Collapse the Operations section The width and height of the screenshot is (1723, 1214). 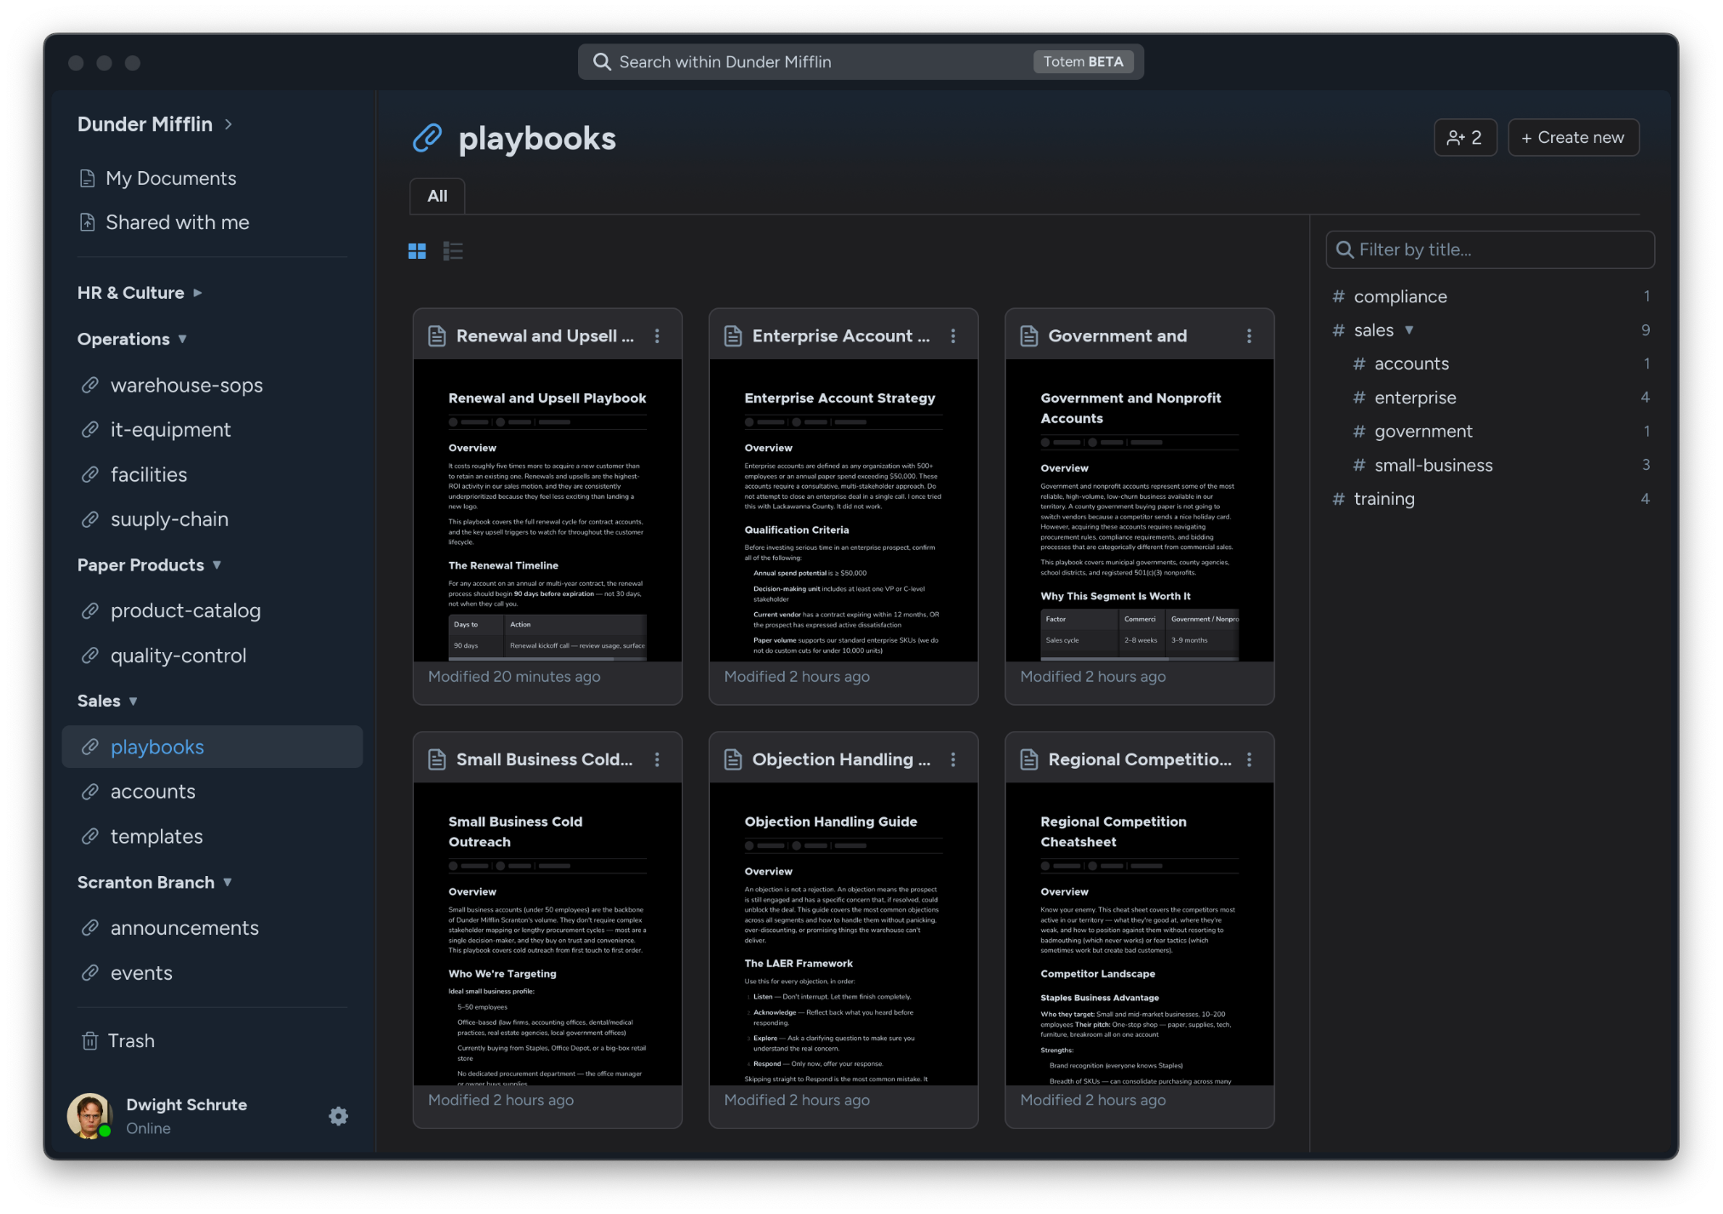(x=182, y=339)
